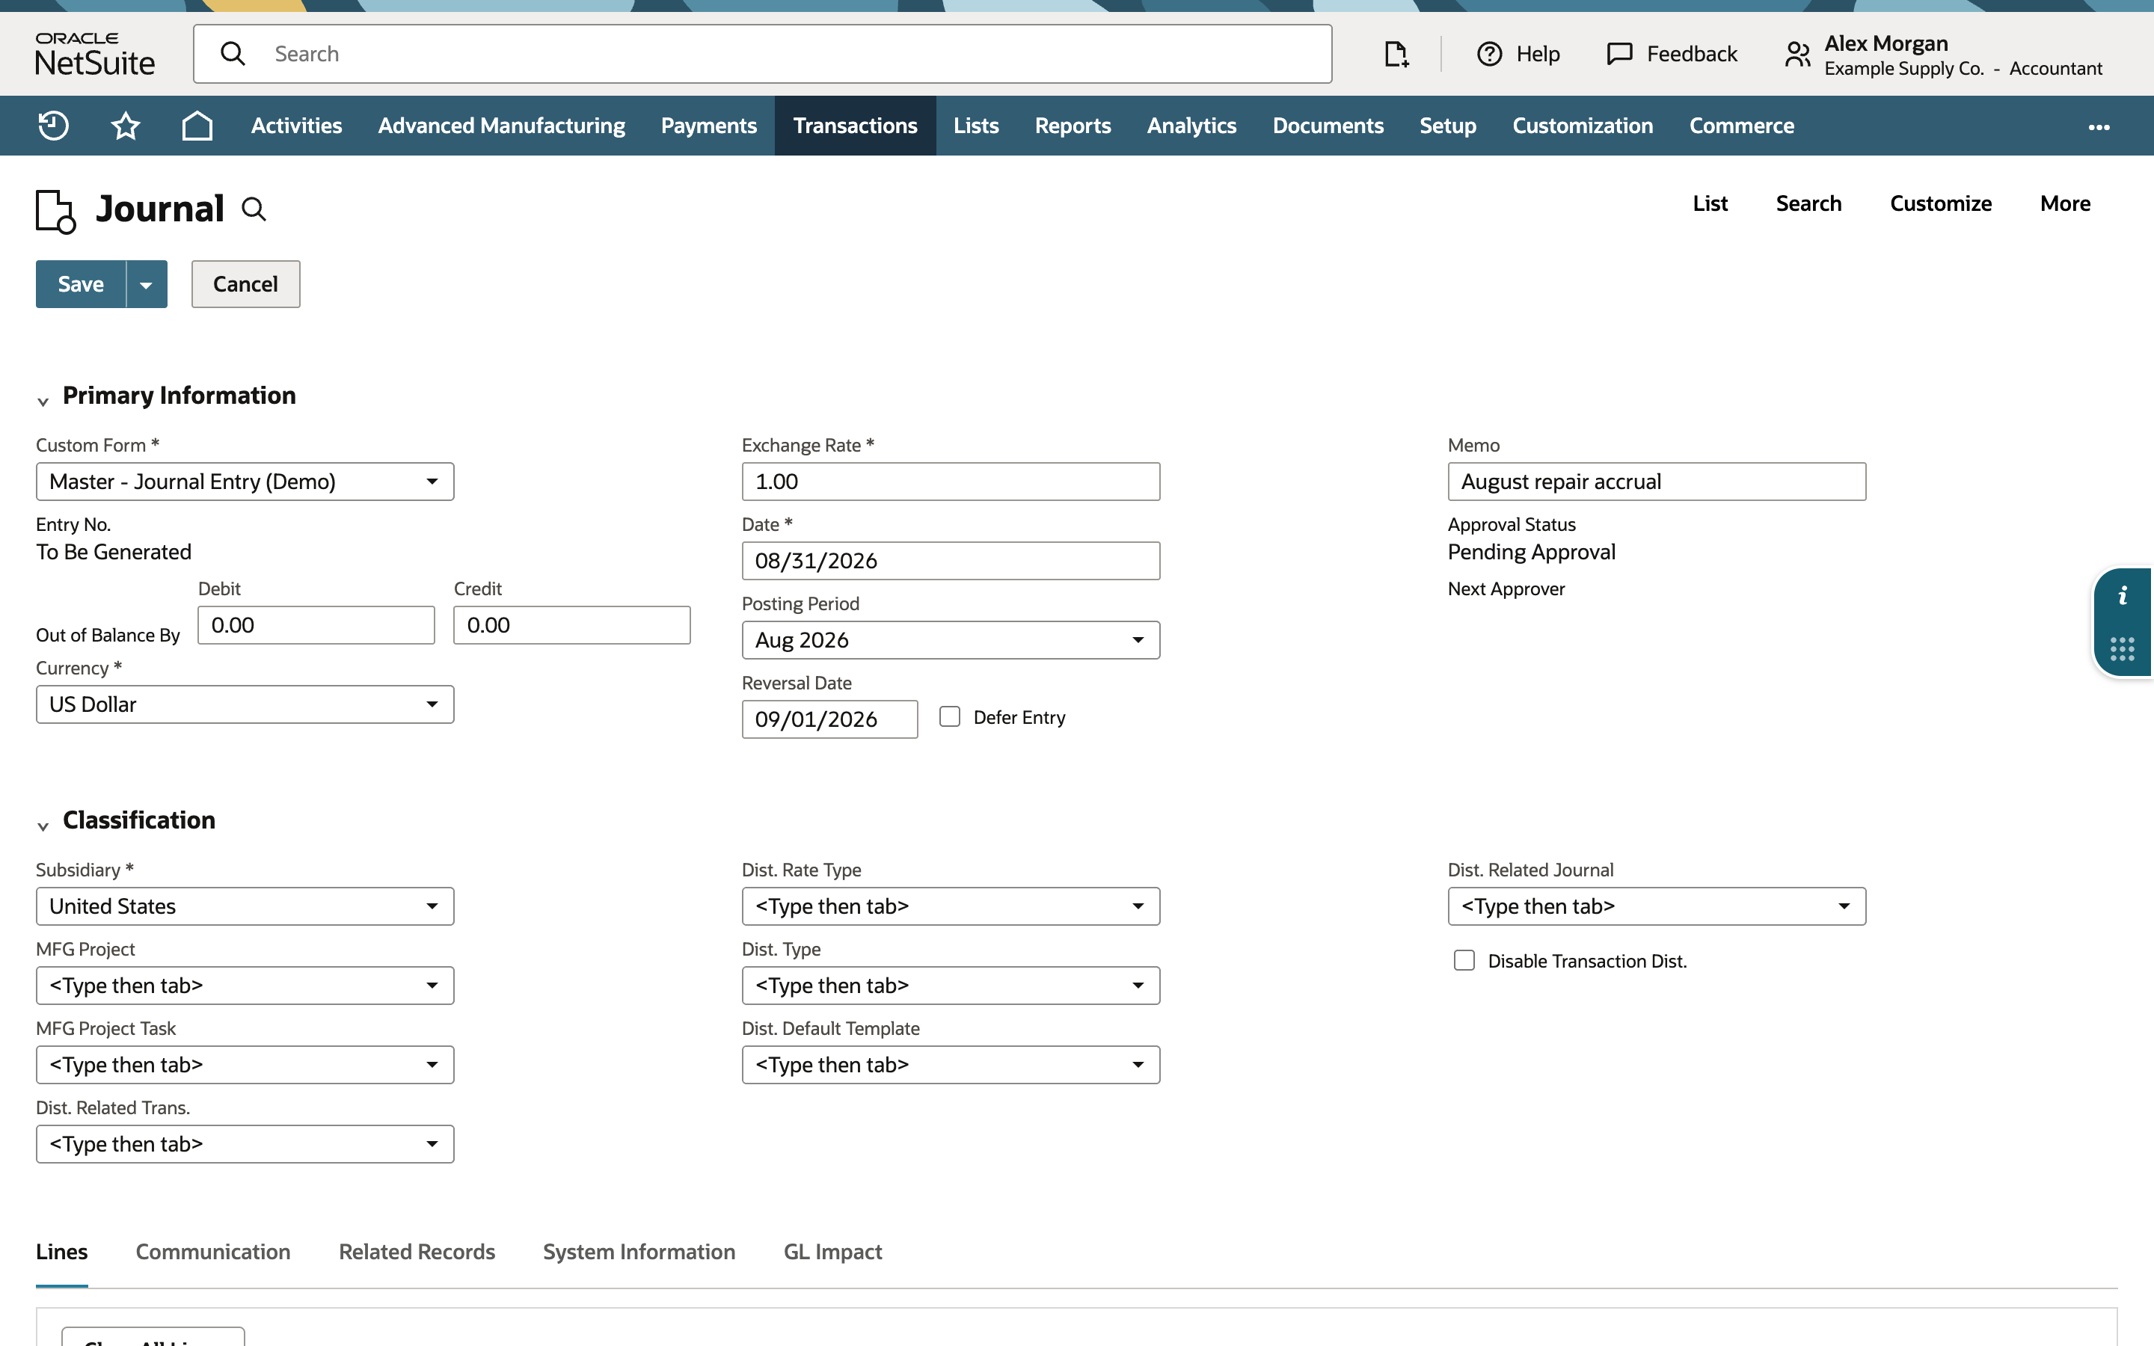The height and width of the screenshot is (1346, 2154).
Task: Show more navigation items ellipsis
Action: click(2099, 126)
